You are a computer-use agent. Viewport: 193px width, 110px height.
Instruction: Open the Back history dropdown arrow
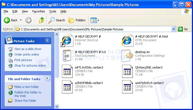pyautogui.click(x=21, y=20)
